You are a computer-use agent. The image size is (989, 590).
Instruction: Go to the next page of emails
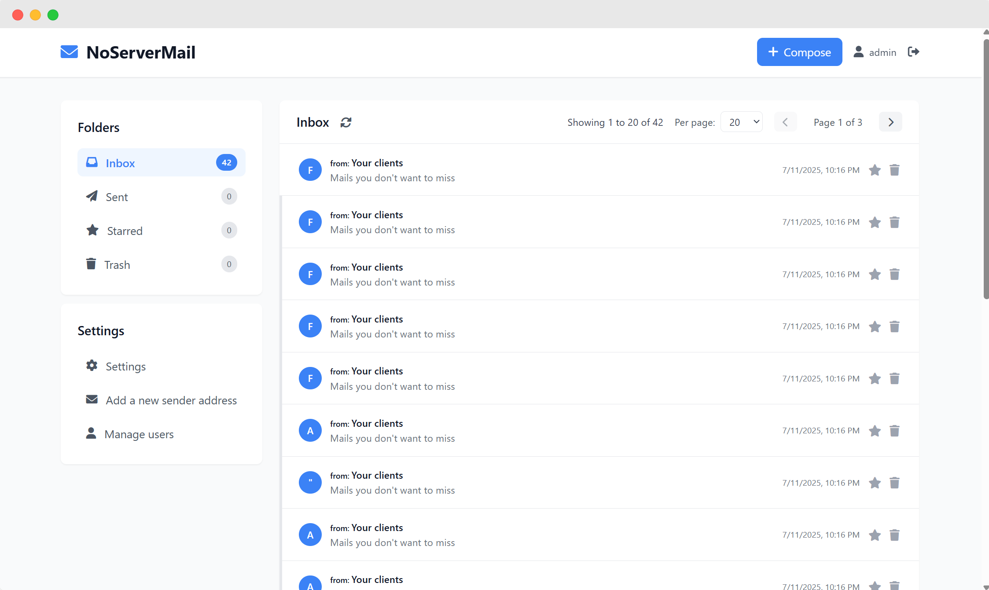[x=890, y=122]
